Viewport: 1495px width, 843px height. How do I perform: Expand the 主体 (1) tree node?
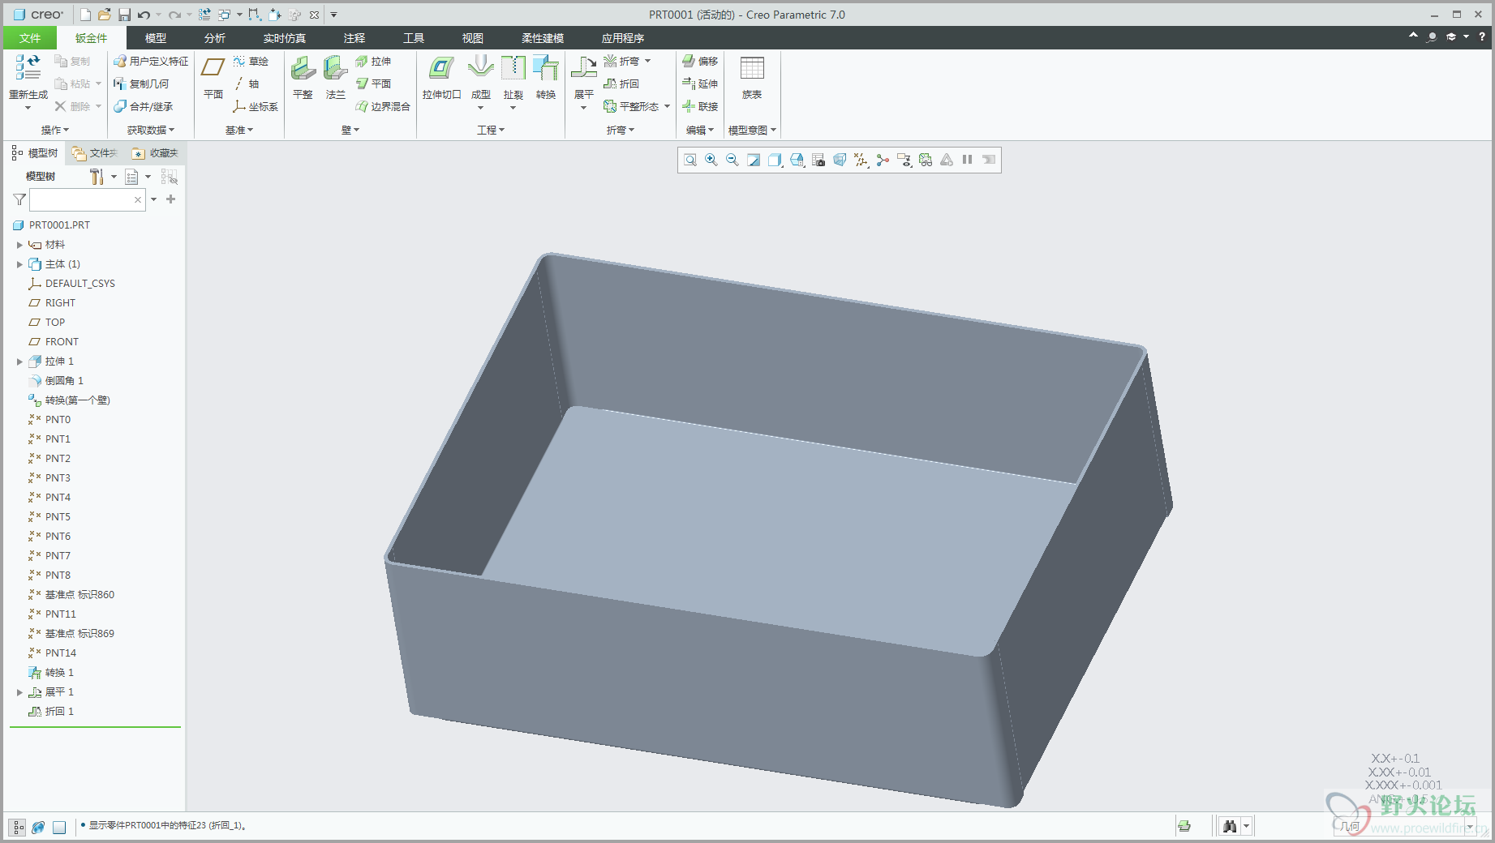click(x=19, y=264)
